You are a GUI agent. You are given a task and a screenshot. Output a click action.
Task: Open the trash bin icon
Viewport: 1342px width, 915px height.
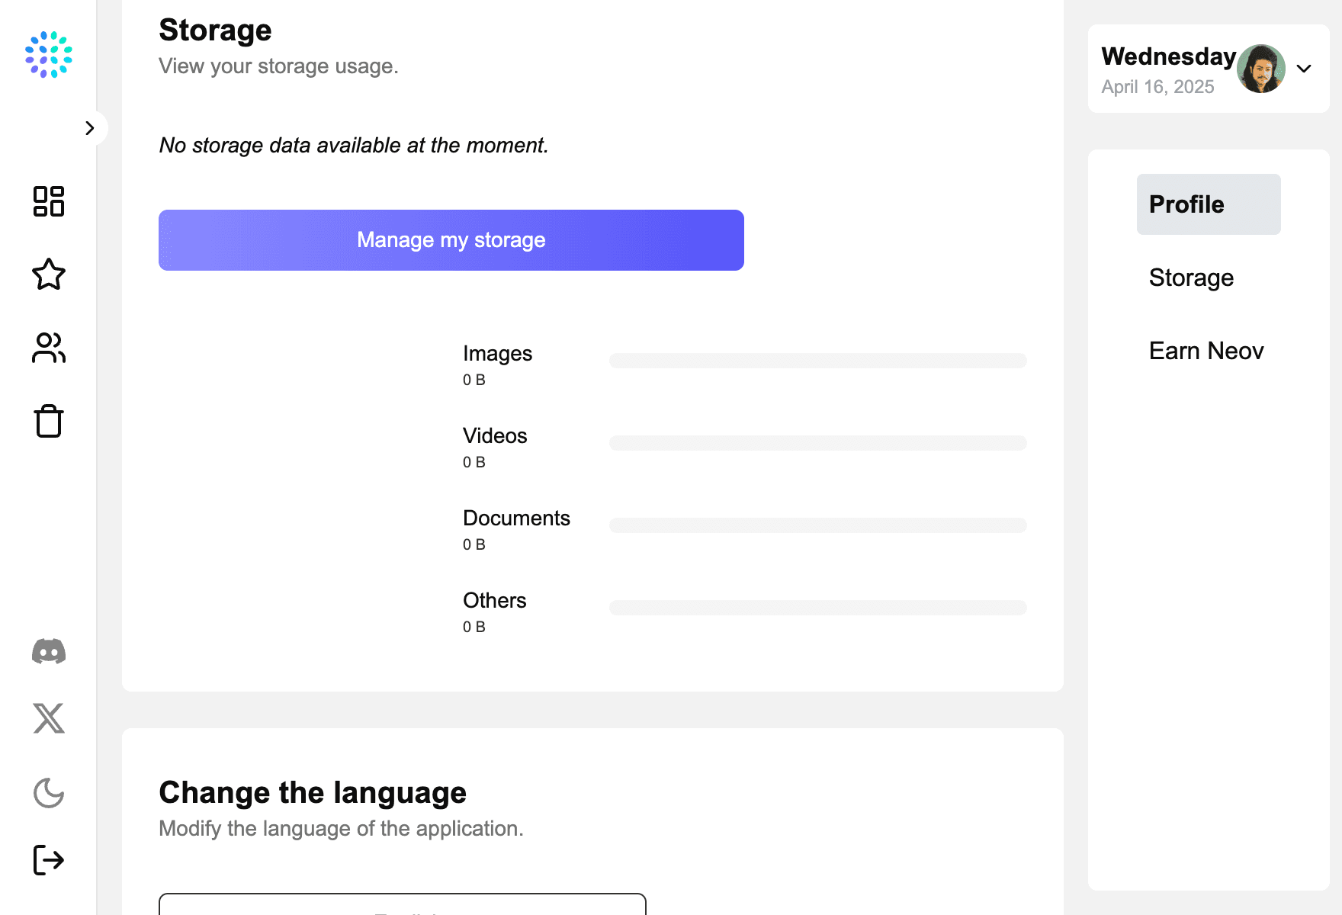[x=49, y=421]
